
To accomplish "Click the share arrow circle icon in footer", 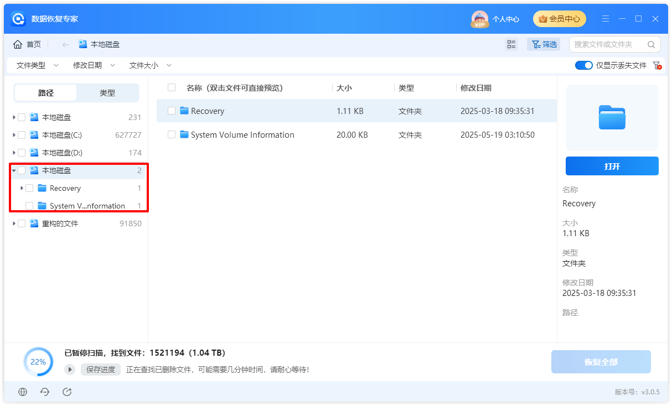I will [x=67, y=392].
